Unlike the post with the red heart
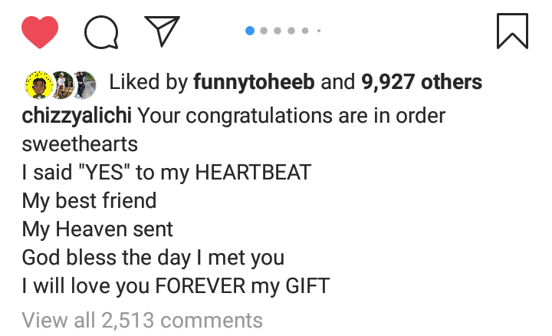Screen dimensions: 552x336 [39, 31]
